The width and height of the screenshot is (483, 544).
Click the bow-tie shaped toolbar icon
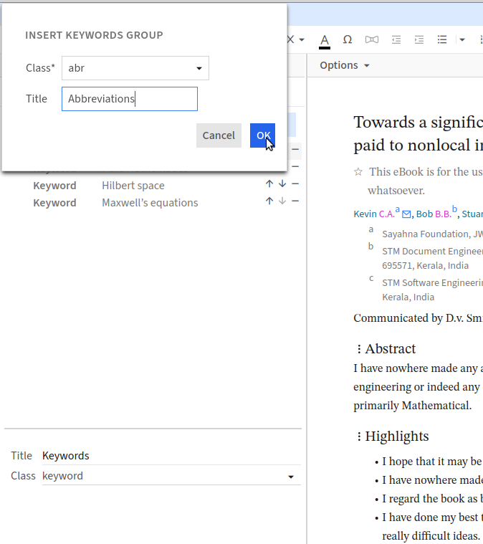372,39
